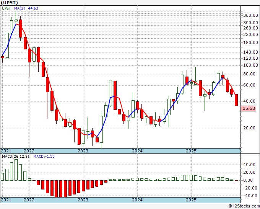
Task: Click 2025 on the price chart timeline
Action: [x=191, y=151]
